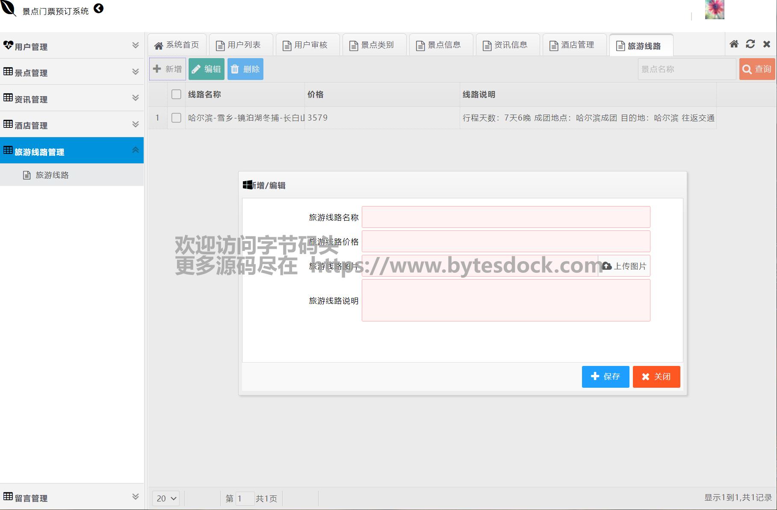
Task: Toggle the select-all checkbox in table header
Action: tap(176, 94)
